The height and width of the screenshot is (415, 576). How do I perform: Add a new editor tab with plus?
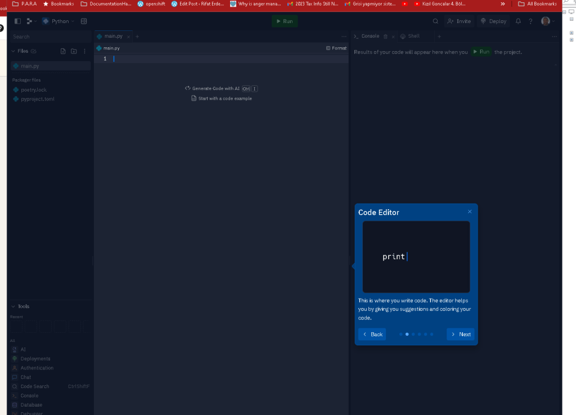(x=137, y=37)
